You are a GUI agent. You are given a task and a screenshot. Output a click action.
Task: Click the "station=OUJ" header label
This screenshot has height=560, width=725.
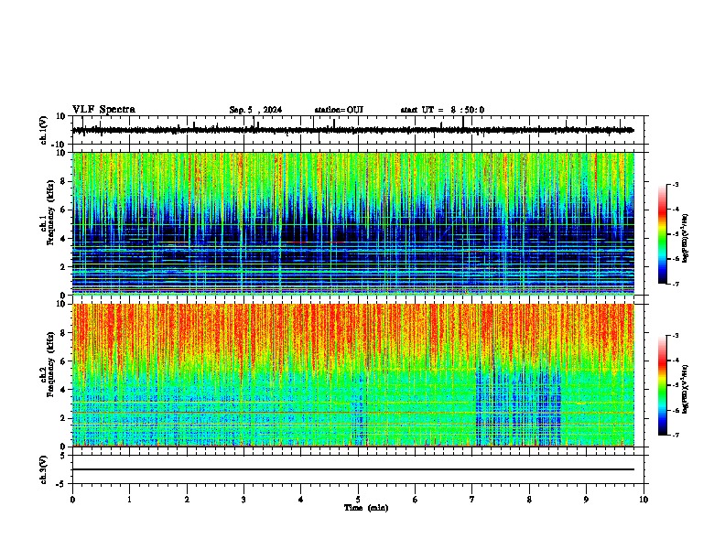[339, 110]
